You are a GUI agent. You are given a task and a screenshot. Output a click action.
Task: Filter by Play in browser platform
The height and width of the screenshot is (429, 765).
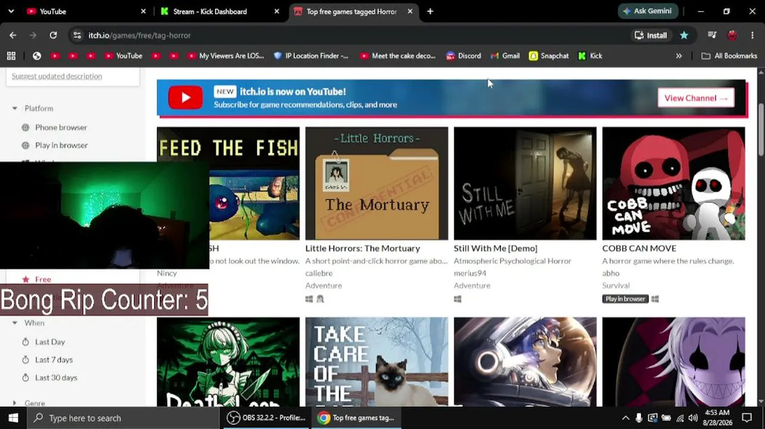click(x=61, y=145)
